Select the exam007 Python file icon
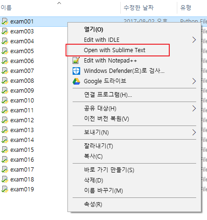The image size is (207, 220). tap(5, 71)
